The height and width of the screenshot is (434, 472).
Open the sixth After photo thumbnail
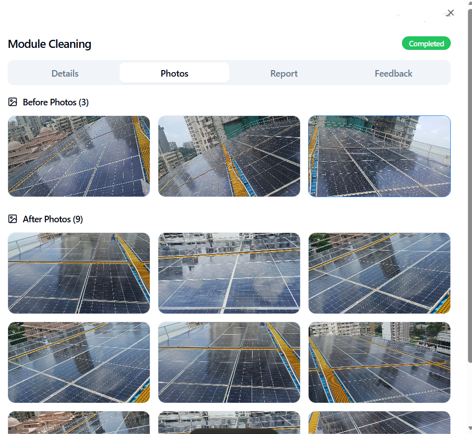[379, 362]
